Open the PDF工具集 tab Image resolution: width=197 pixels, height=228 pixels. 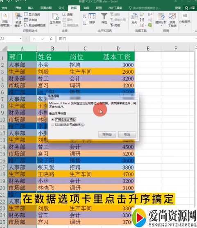[115, 8]
